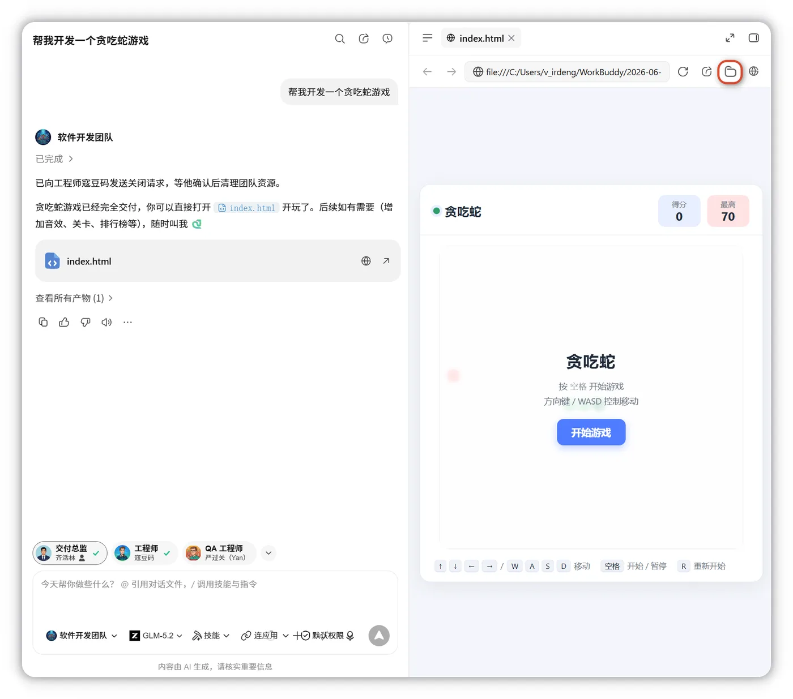
Task: Click the thumbs down icon
Action: [86, 322]
